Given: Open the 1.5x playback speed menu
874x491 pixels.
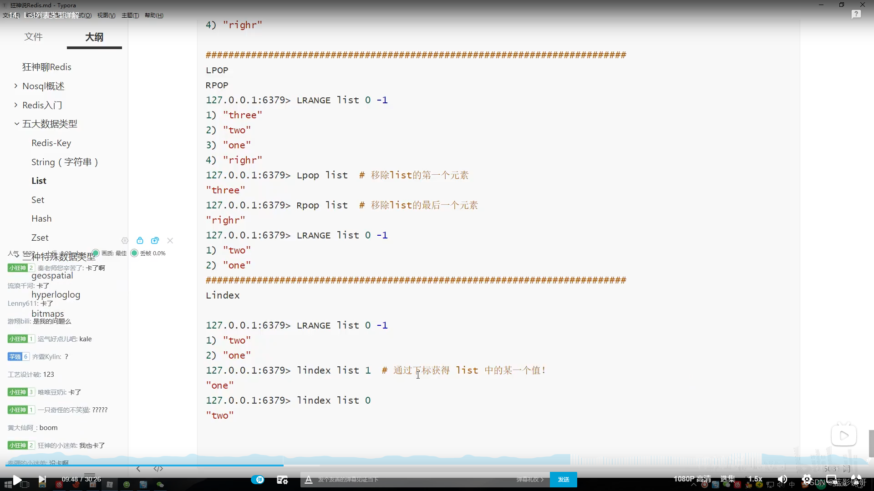Looking at the screenshot, I should click(755, 479).
